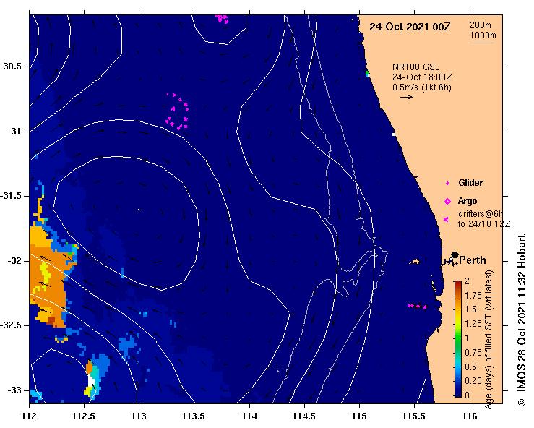
Task: Click the magenta Argo circle legend symbol
Action: 447,202
